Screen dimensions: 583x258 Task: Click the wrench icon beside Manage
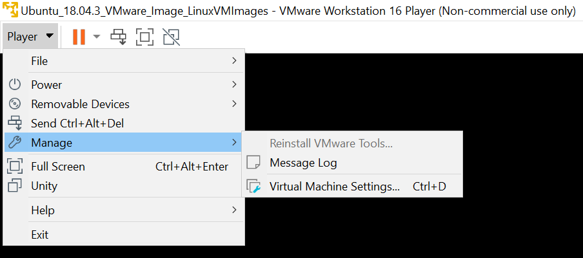tap(14, 142)
